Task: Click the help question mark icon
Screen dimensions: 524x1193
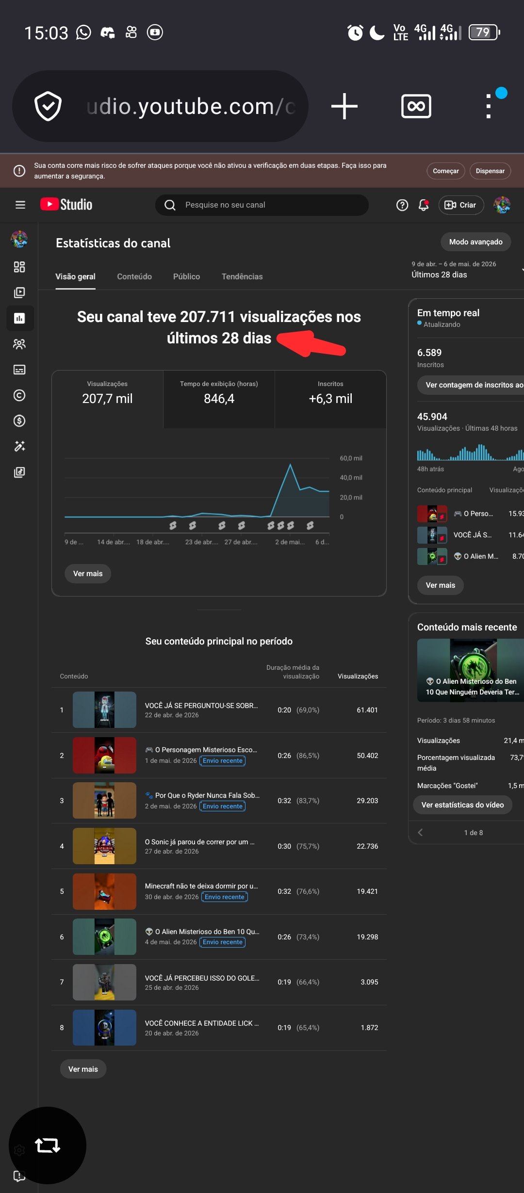Action: [x=402, y=205]
